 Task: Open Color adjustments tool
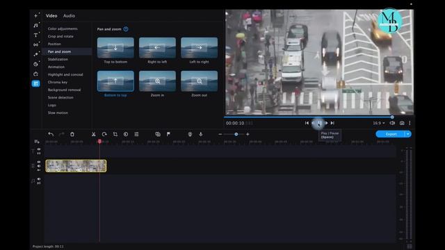pos(63,28)
